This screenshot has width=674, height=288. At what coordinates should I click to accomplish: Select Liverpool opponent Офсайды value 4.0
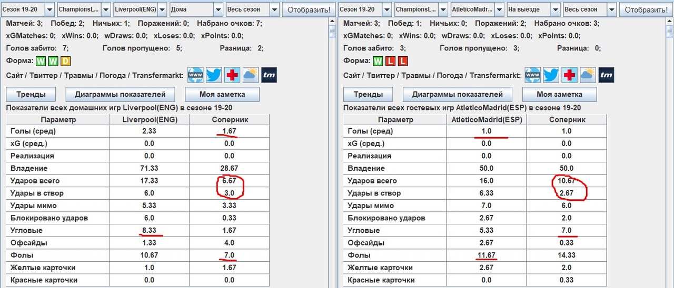229,243
